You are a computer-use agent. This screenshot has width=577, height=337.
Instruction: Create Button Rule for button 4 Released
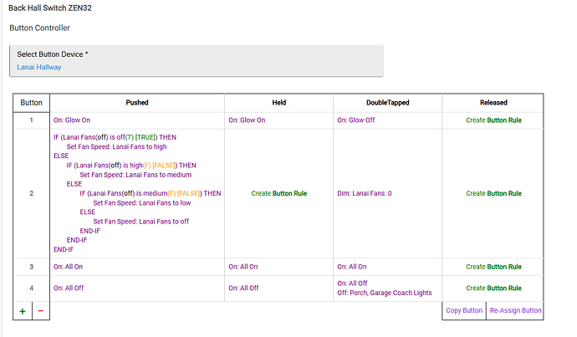click(x=493, y=288)
